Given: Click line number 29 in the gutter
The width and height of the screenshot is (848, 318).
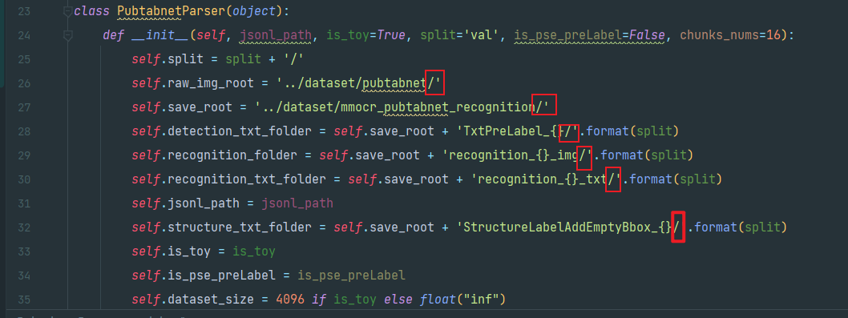Looking at the screenshot, I should click(24, 155).
